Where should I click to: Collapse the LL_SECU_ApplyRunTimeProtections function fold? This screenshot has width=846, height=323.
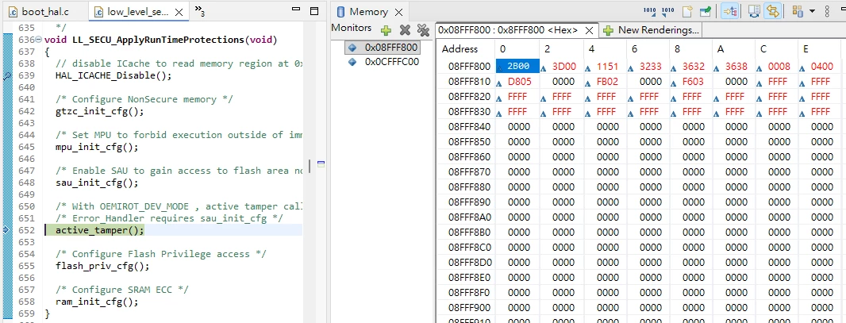[x=38, y=40]
